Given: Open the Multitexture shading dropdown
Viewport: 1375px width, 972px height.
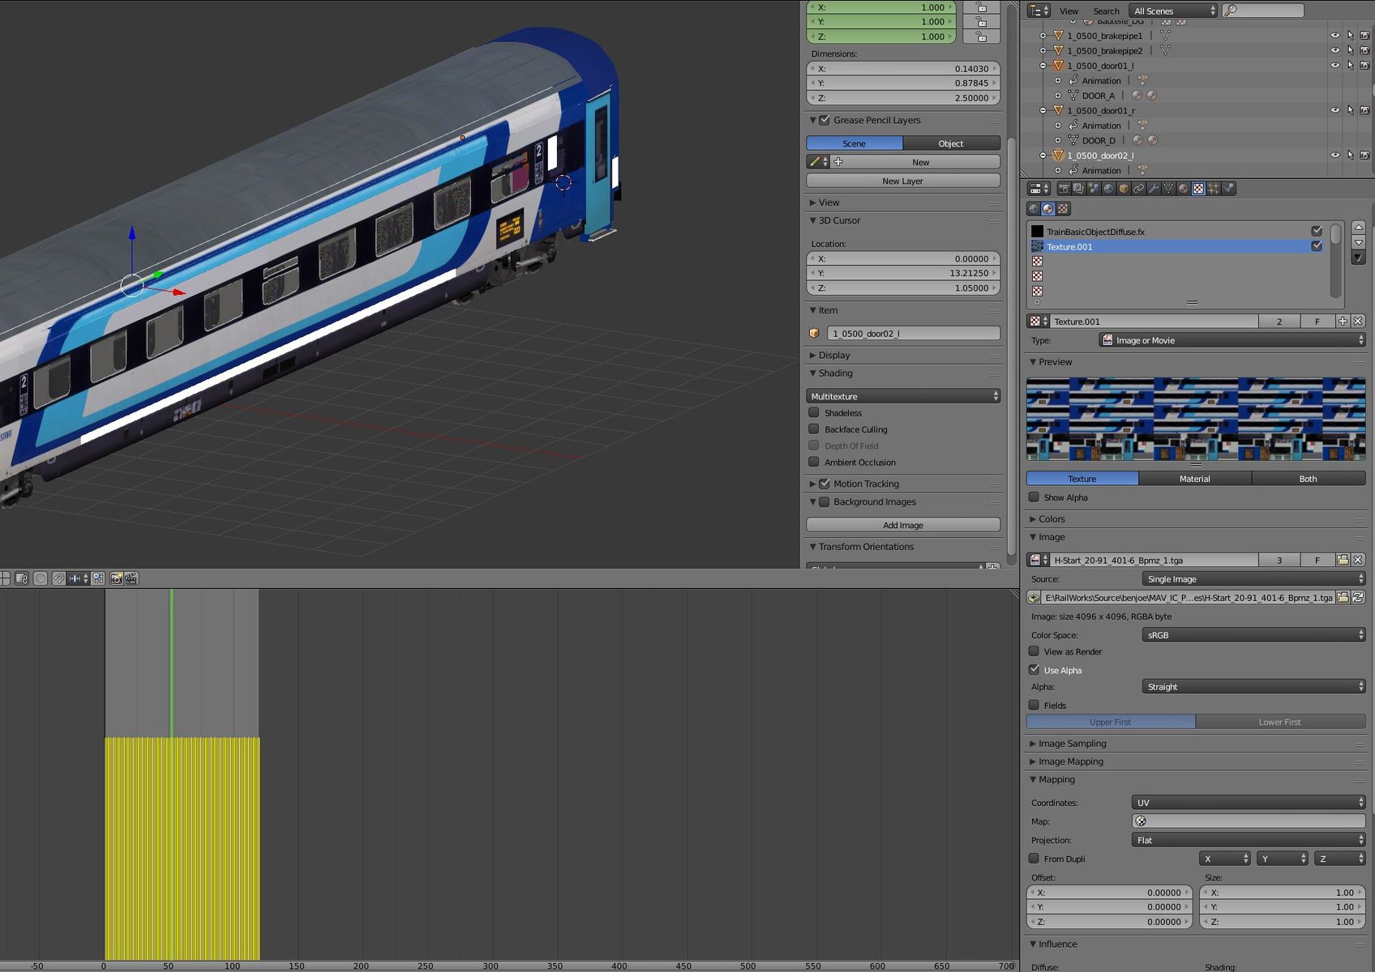Looking at the screenshot, I should coord(903,396).
